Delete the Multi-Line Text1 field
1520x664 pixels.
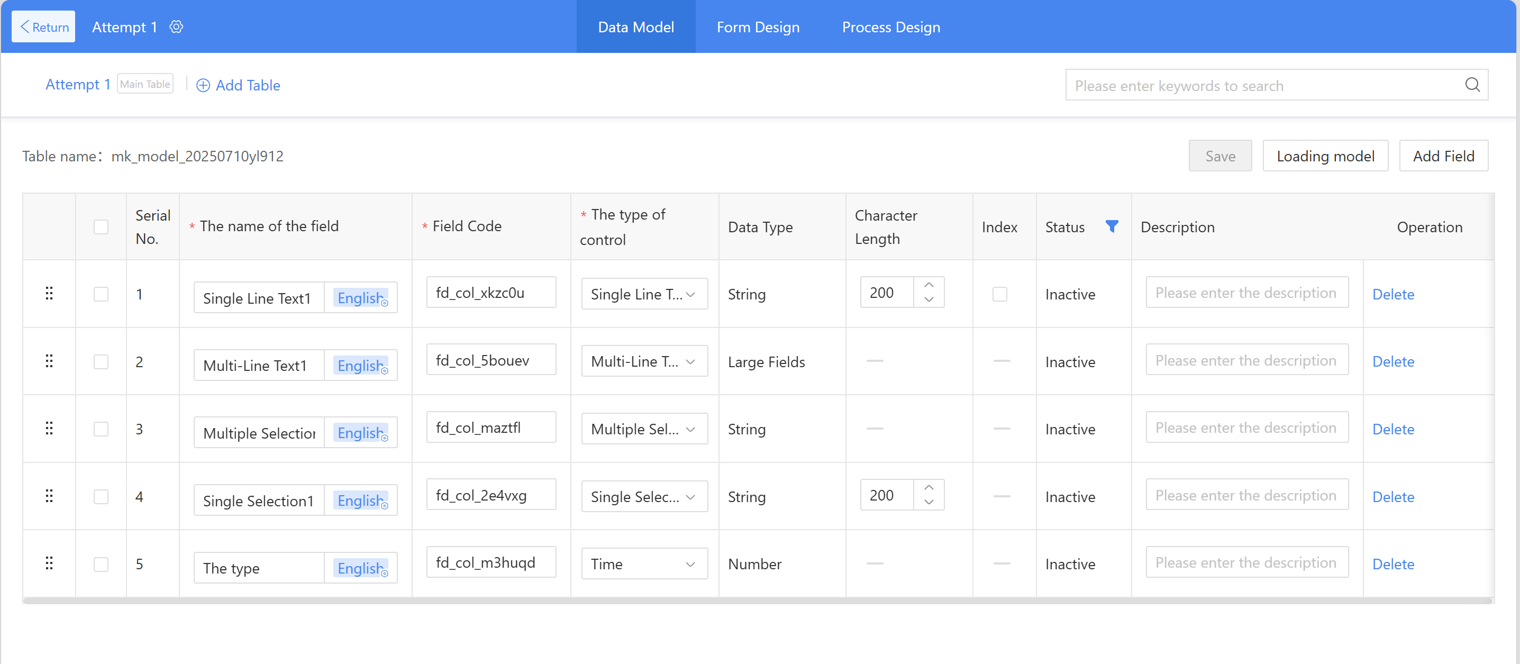[x=1392, y=361]
